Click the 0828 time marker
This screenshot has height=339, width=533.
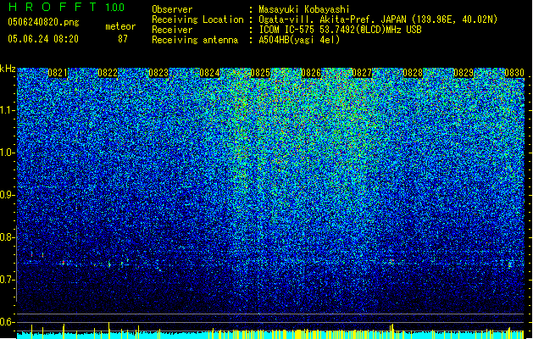pyautogui.click(x=413, y=73)
